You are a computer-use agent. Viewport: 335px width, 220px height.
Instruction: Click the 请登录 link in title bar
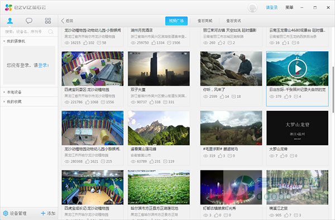(x=271, y=7)
